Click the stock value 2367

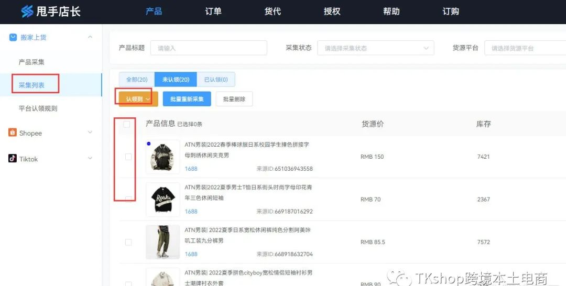(483, 199)
